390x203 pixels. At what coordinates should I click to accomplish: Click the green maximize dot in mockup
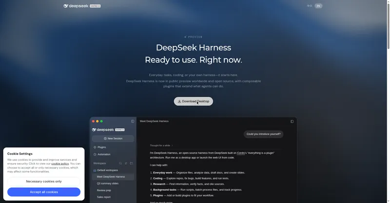[101, 122]
